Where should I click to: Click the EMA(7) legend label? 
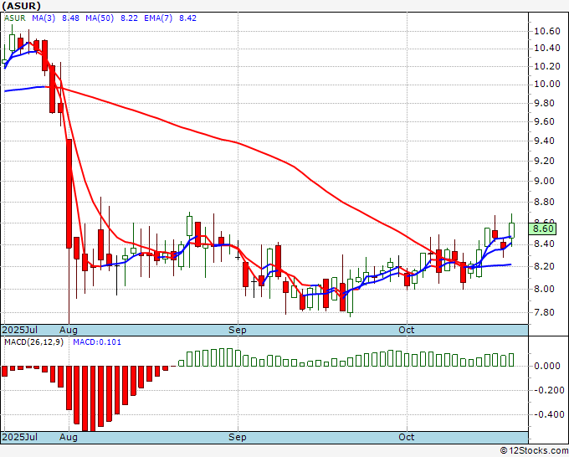point(158,18)
